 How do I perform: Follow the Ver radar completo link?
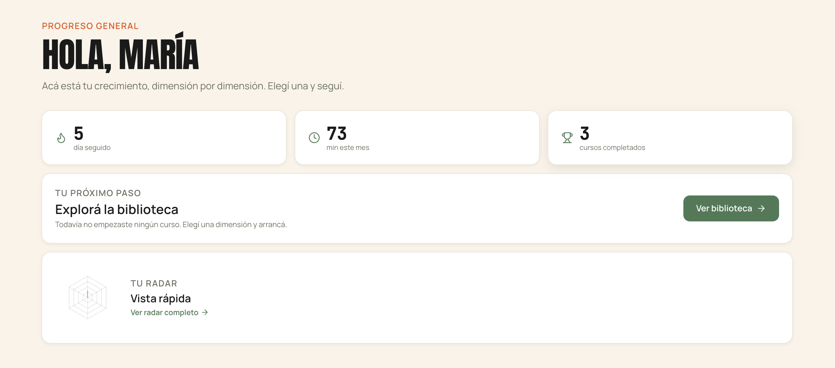pos(169,312)
